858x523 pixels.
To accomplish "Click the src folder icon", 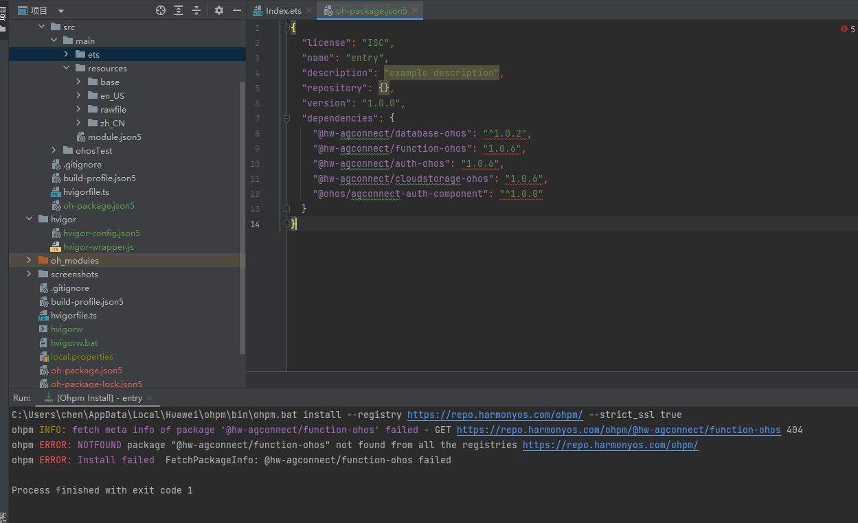I will click(56, 27).
